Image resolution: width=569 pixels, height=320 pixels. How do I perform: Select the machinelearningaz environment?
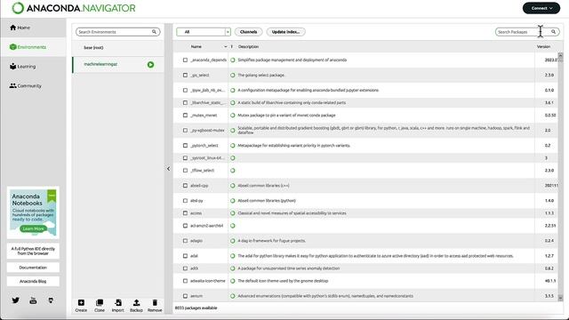pyautogui.click(x=118, y=64)
